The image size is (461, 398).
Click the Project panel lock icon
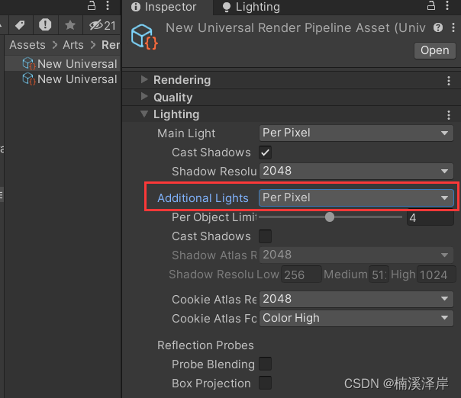[92, 5]
